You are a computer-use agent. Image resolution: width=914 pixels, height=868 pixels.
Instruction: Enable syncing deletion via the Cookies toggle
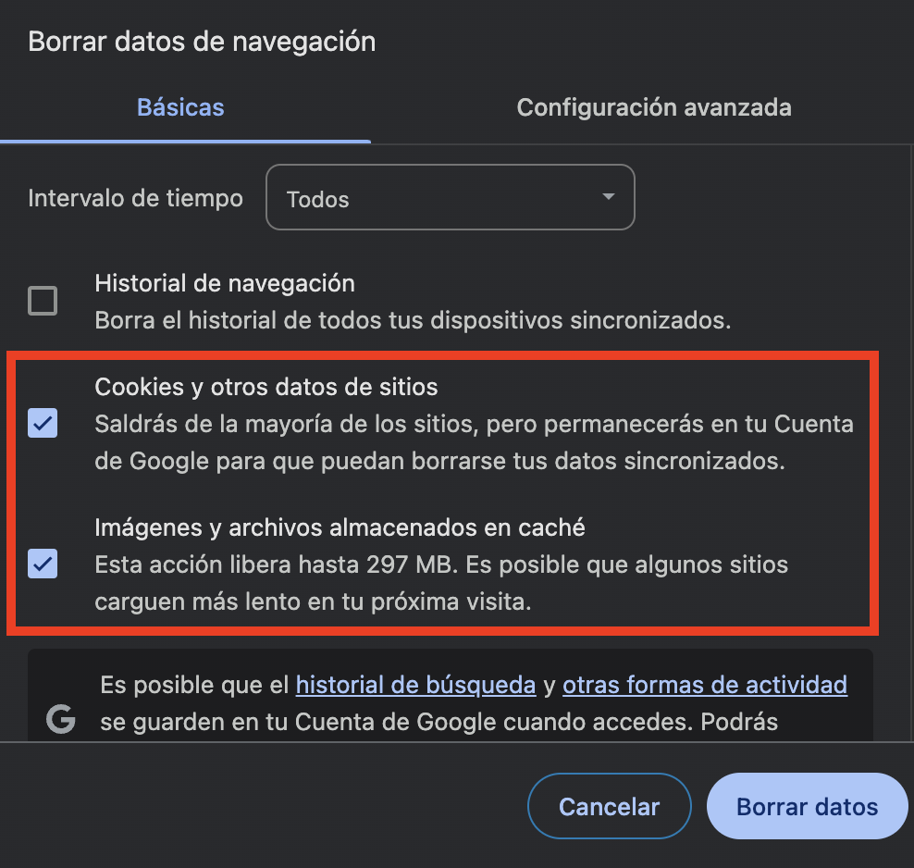(43, 423)
